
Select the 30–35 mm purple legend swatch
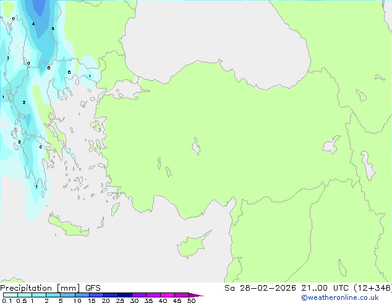(x=139, y=295)
